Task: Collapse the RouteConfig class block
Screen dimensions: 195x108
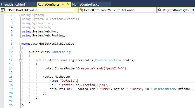Action: pos(20,52)
